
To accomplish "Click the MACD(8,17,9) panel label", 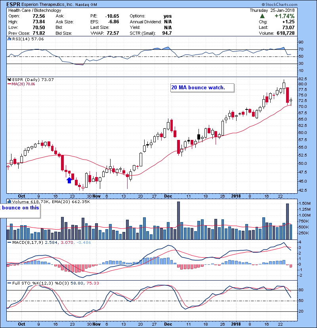I will pyautogui.click(x=28, y=243).
